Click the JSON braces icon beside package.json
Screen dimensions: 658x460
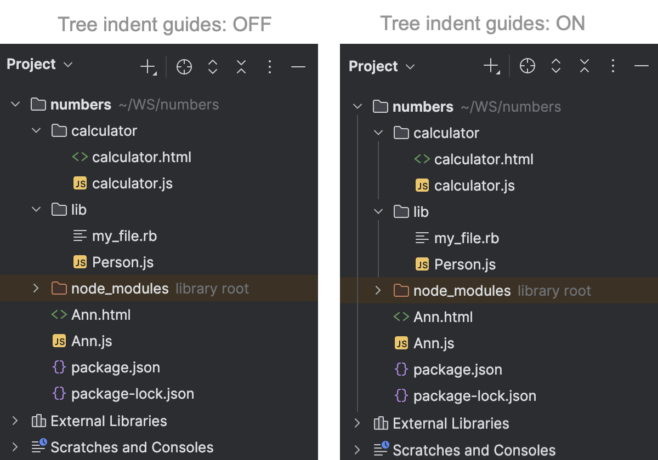tap(59, 367)
